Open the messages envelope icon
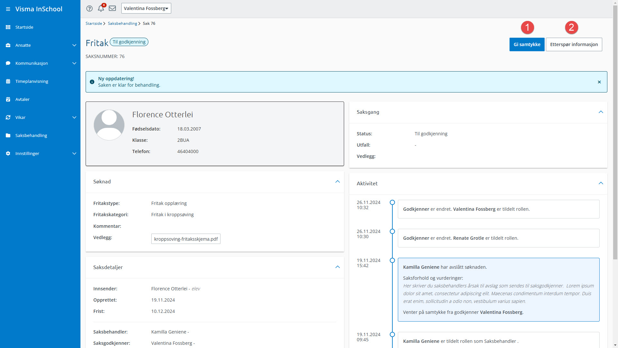This screenshot has height=348, width=618. (x=112, y=8)
